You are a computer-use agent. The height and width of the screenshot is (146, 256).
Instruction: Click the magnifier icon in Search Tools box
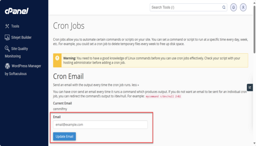click(224, 7)
